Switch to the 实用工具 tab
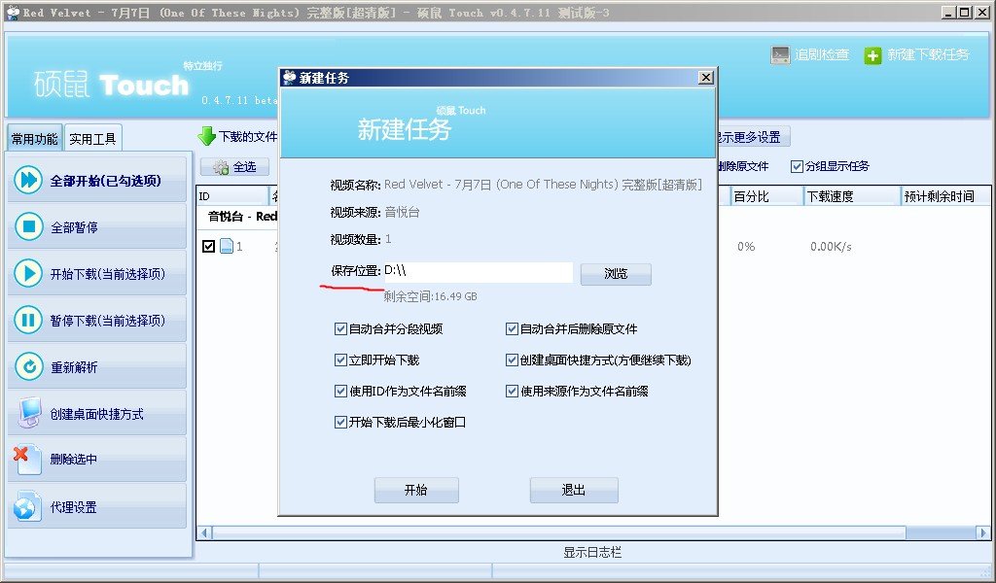Viewport: 996px width, 583px height. pos(92,137)
